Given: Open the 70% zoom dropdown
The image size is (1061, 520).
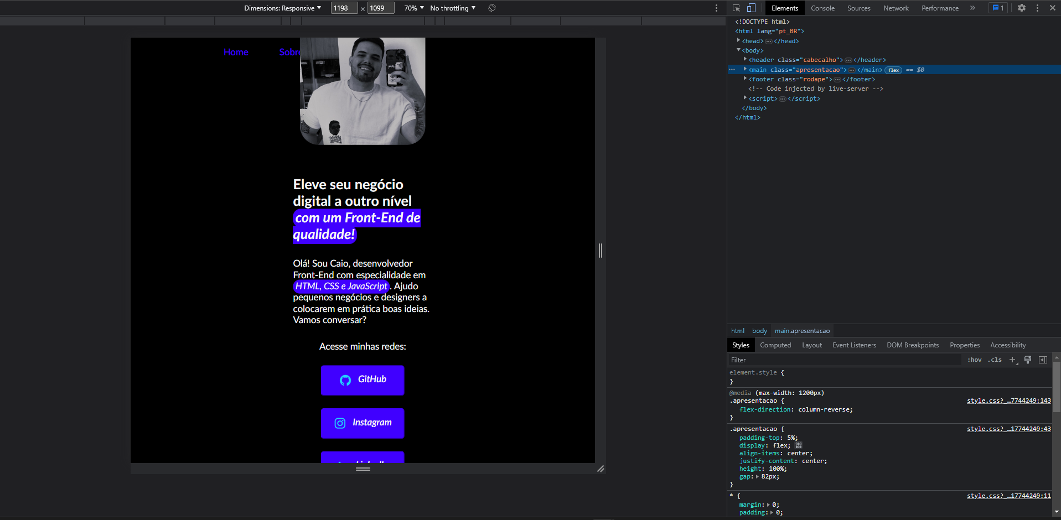Looking at the screenshot, I should [x=414, y=8].
